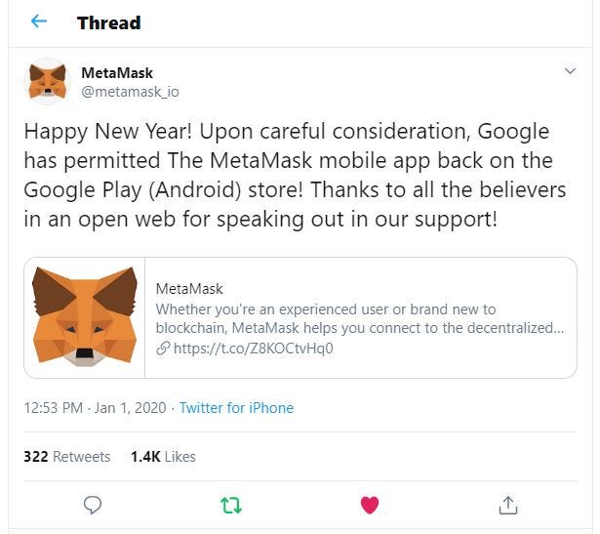This screenshot has height=534, width=600.
Task: Unlike the tweet with heart icon
Action: pos(370,505)
